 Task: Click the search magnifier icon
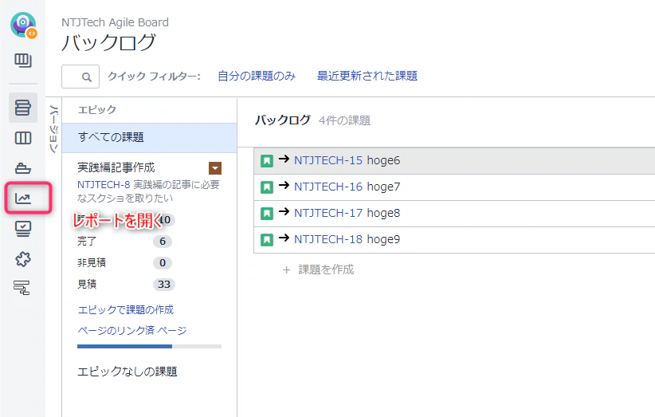pos(87,77)
